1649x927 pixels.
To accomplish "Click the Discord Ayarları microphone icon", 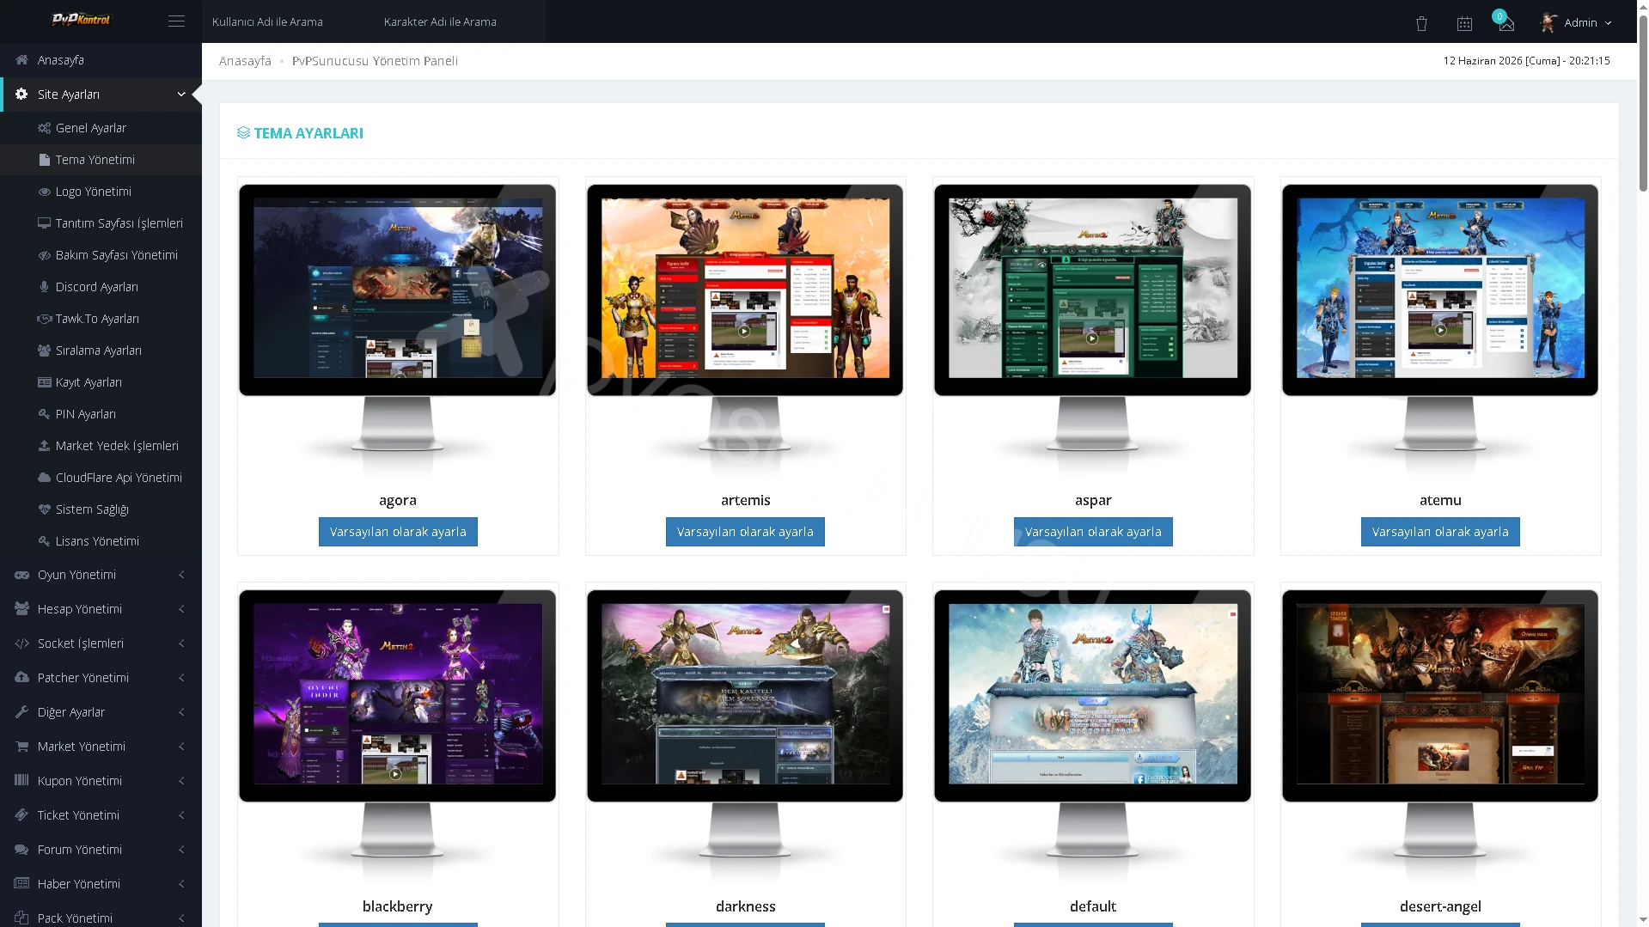I will pos(45,287).
